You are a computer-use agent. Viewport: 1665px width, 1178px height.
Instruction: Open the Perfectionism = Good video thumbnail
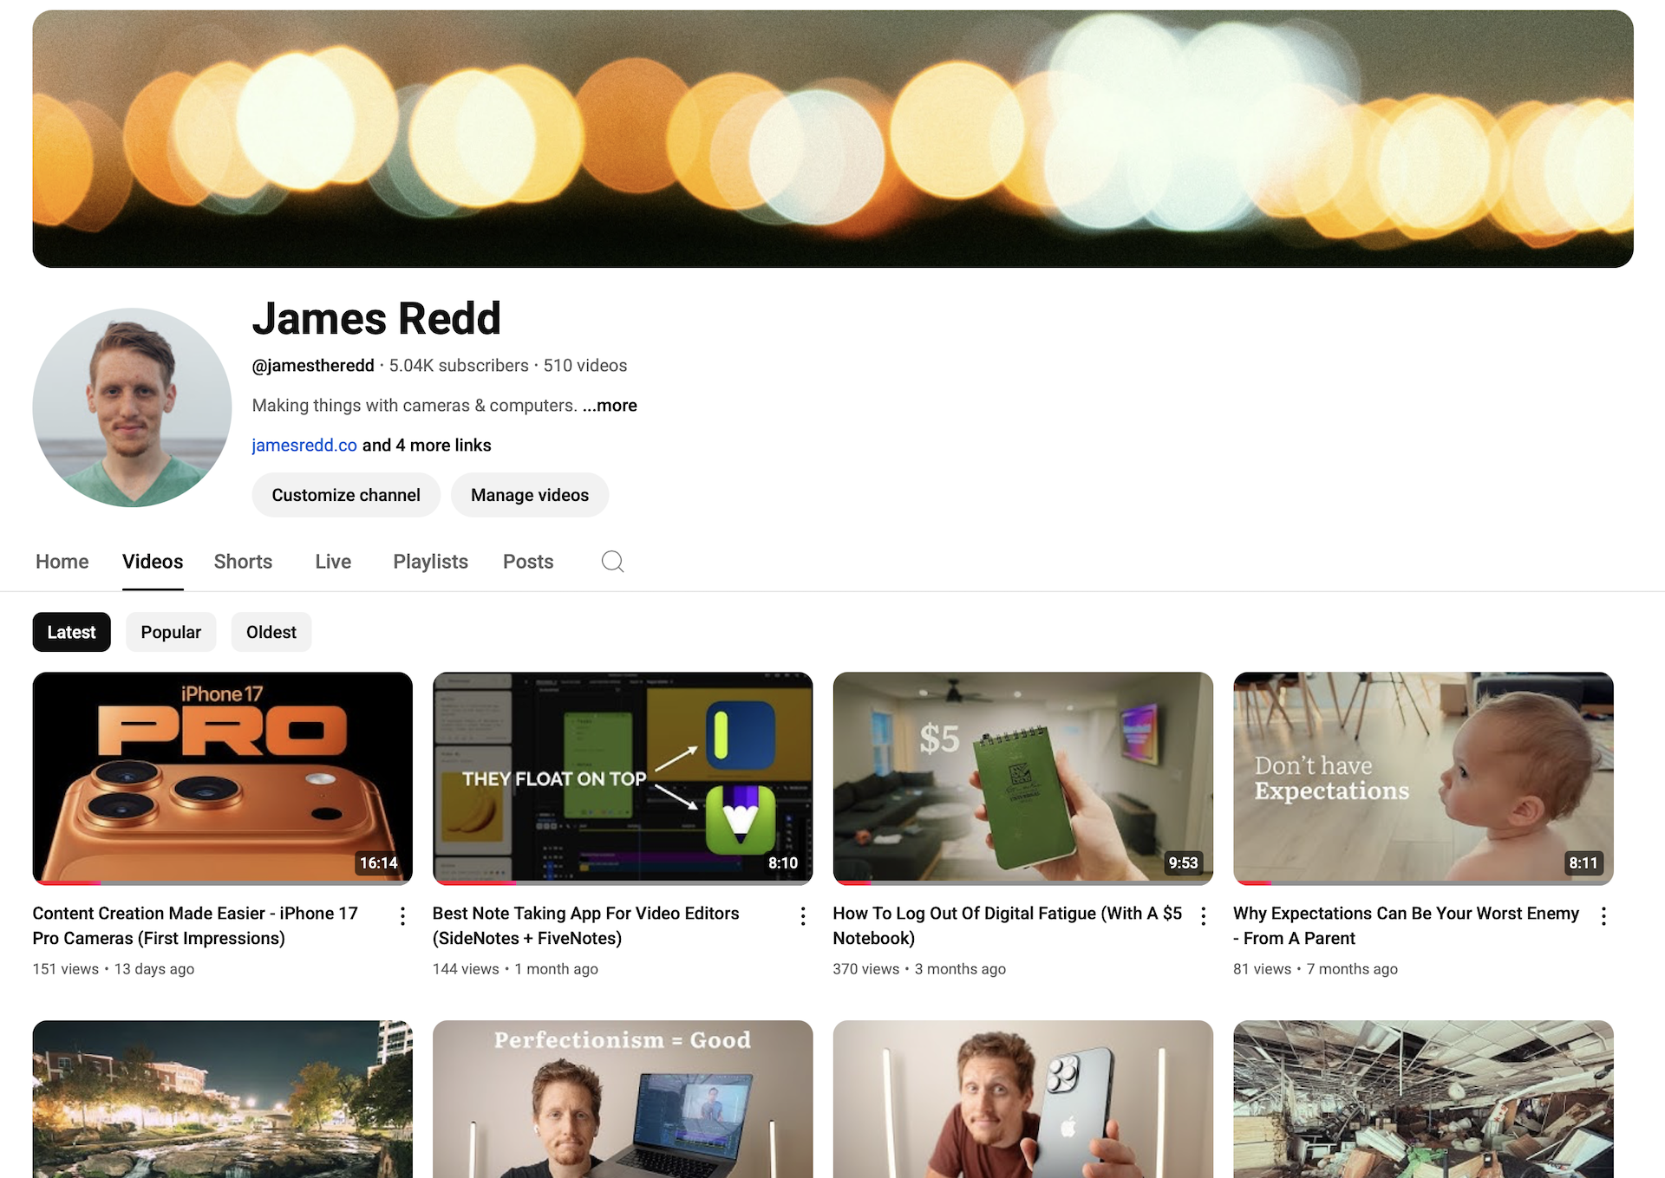(x=622, y=1097)
